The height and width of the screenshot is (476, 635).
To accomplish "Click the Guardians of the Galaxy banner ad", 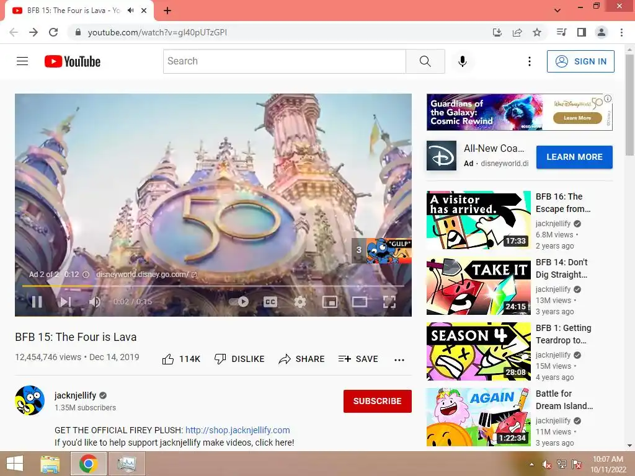I will [519, 112].
